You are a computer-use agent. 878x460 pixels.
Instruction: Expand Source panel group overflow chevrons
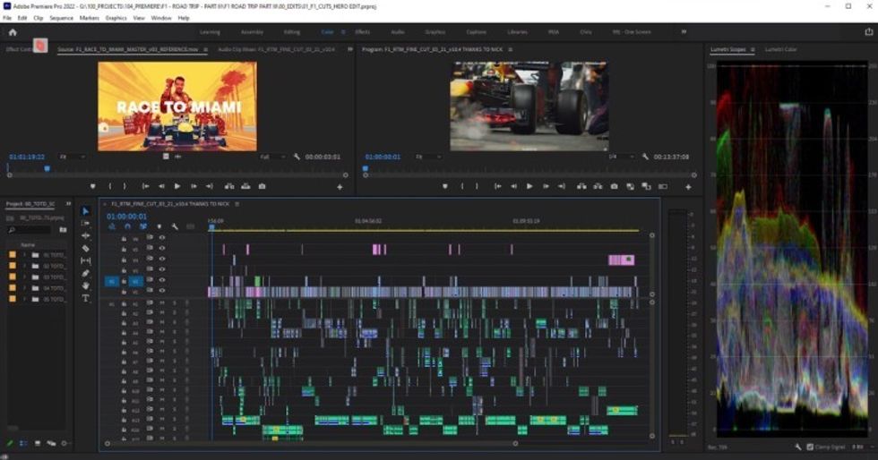coord(350,49)
